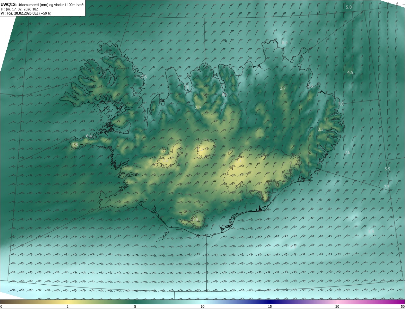Click the 'UWC/IG: Úrkomumætti (mm)' title line

(x=42, y=5)
